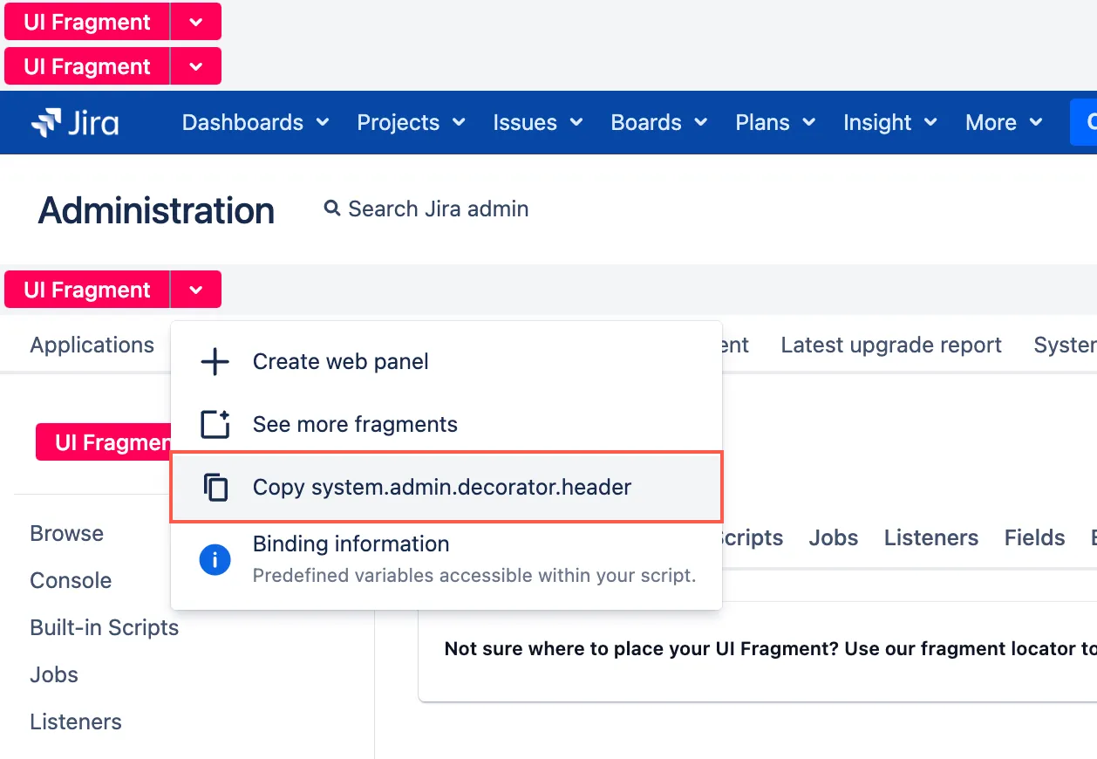The image size is (1097, 759).
Task: Expand the Insight menu
Action: (890, 123)
